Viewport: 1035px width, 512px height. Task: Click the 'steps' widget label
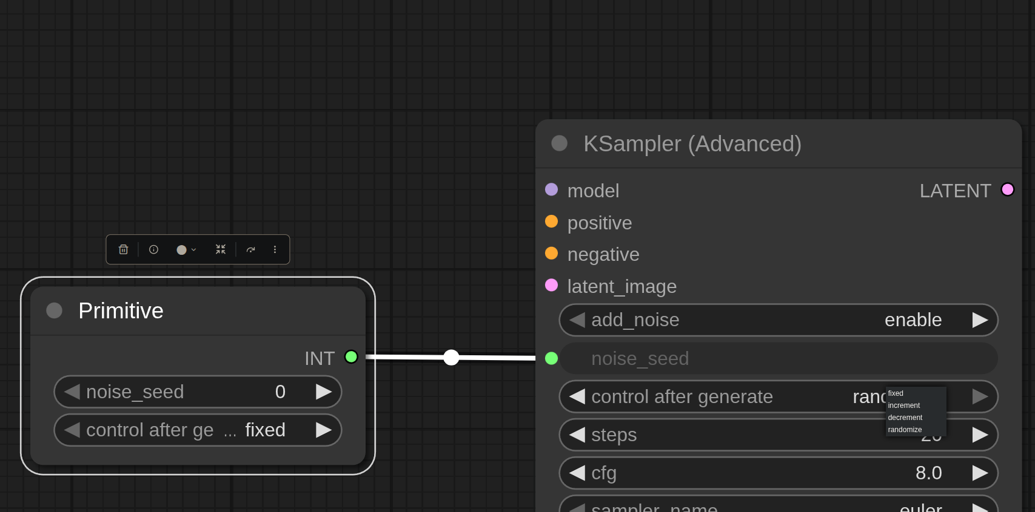click(x=614, y=435)
